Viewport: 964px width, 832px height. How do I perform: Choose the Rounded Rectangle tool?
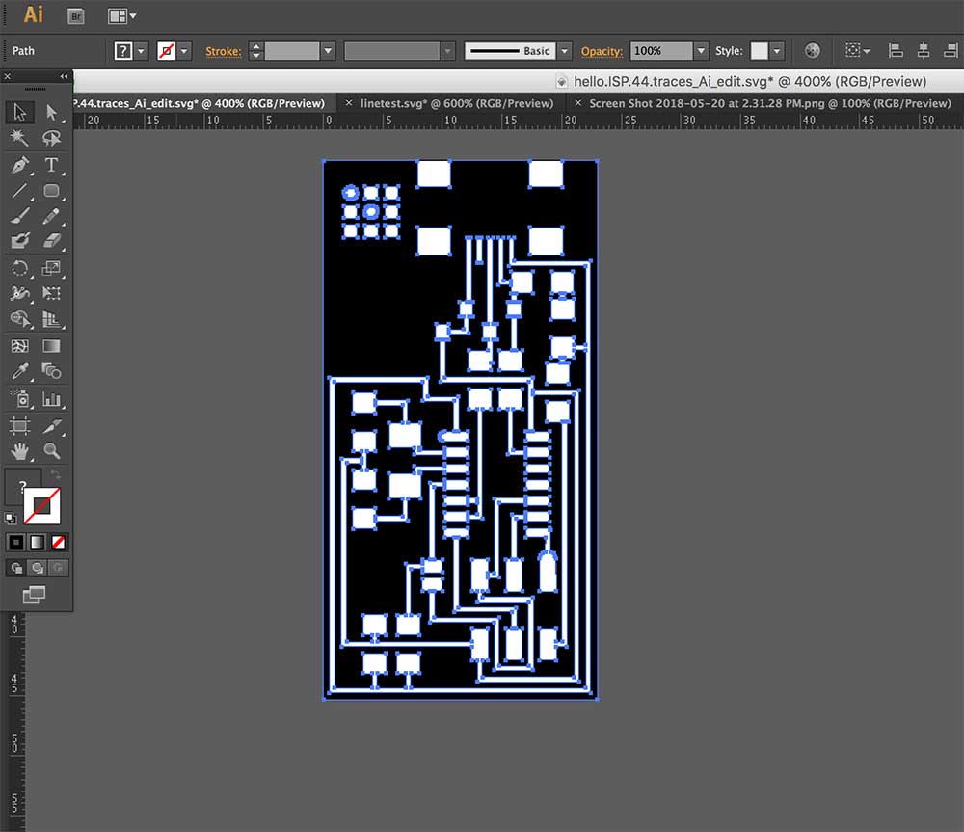[x=52, y=191]
